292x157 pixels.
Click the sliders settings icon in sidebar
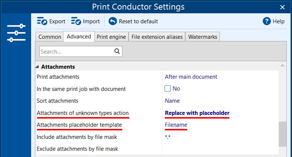tap(16, 33)
